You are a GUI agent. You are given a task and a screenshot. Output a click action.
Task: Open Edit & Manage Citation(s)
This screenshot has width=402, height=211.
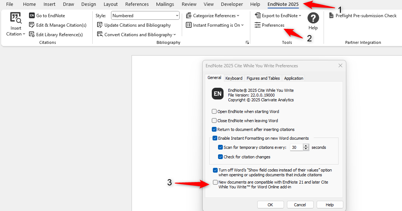[x=58, y=25]
